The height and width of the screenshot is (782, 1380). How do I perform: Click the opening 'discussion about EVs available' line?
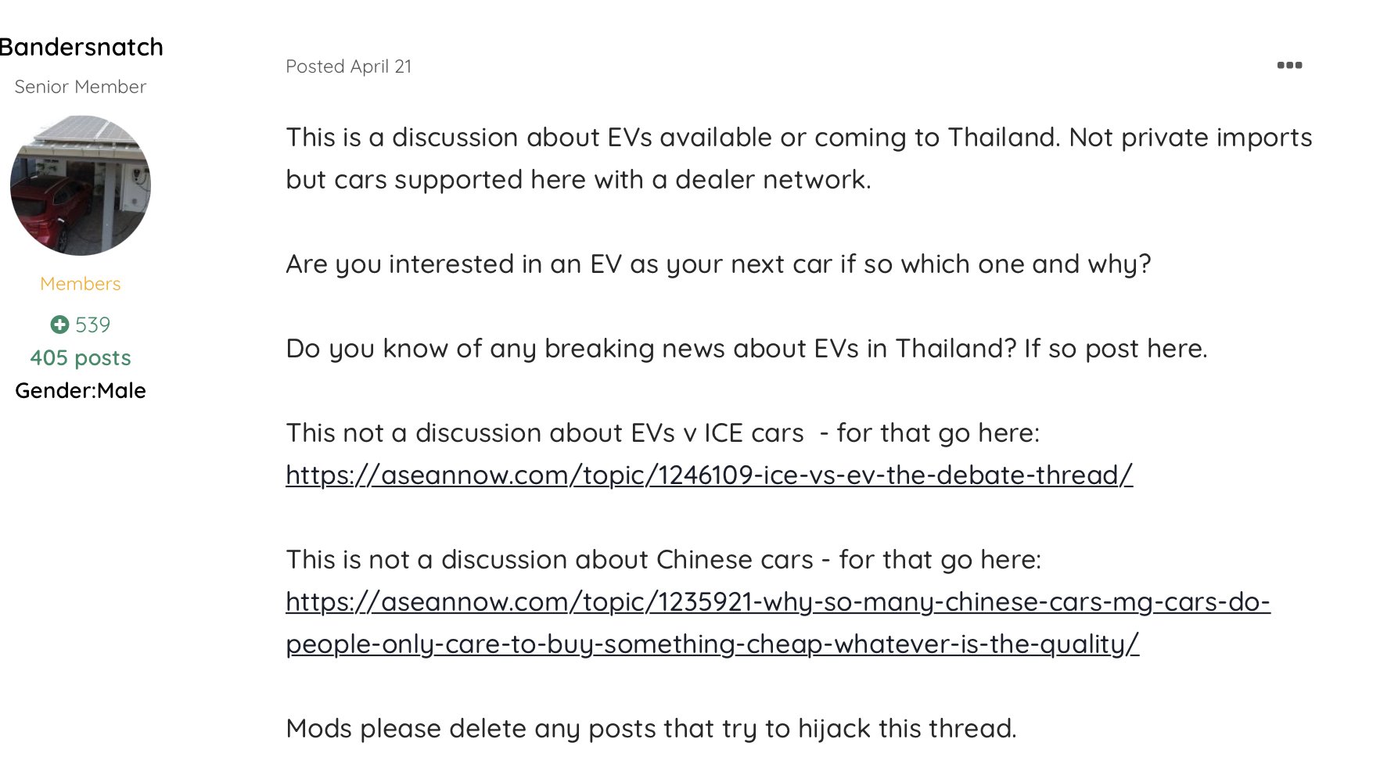[799, 137]
